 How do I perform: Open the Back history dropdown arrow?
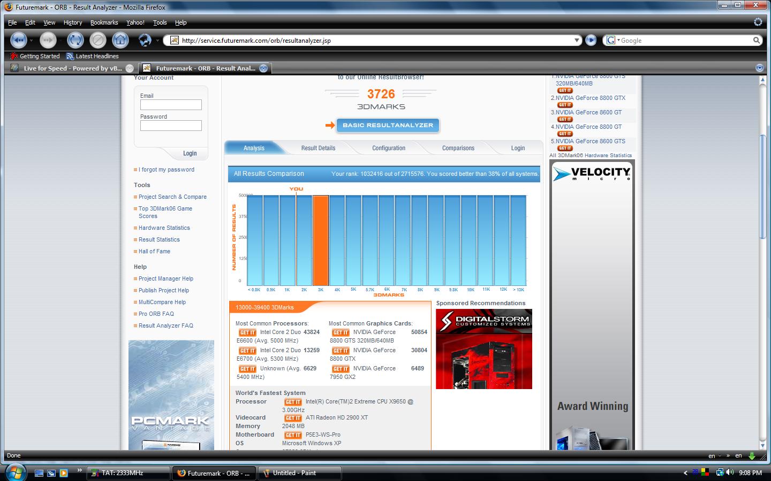coord(31,40)
